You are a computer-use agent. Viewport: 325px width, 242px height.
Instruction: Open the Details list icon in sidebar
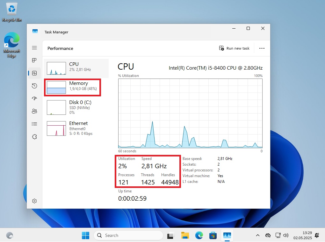coord(34,124)
